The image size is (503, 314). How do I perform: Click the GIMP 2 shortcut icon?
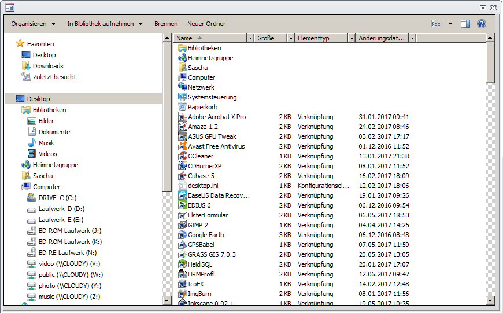coord(183,225)
